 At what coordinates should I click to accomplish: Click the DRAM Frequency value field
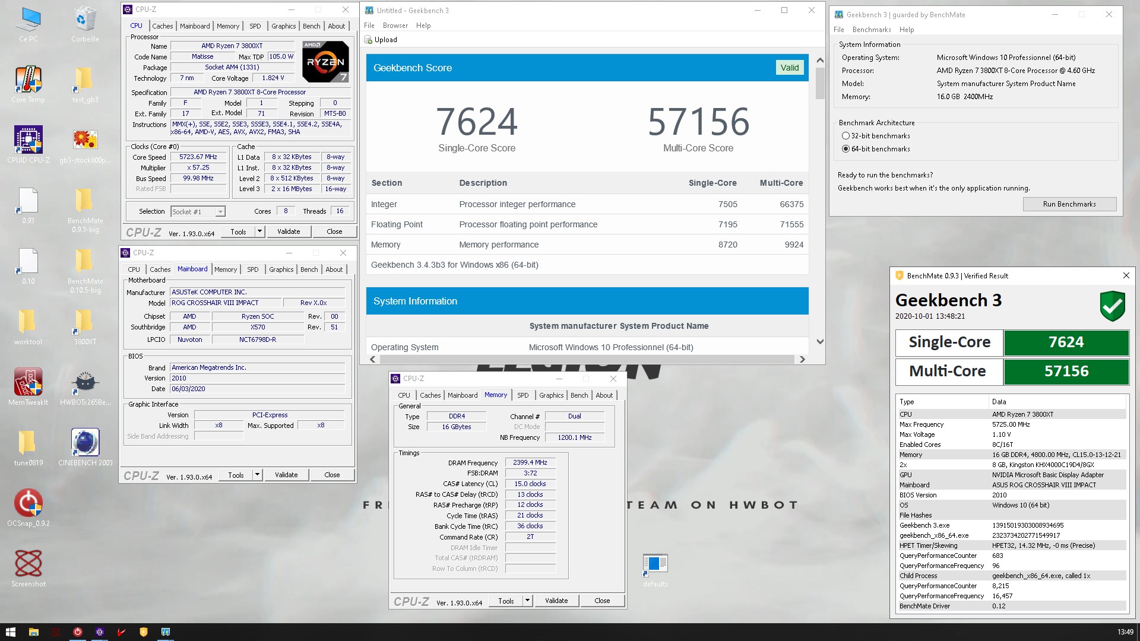530,462
